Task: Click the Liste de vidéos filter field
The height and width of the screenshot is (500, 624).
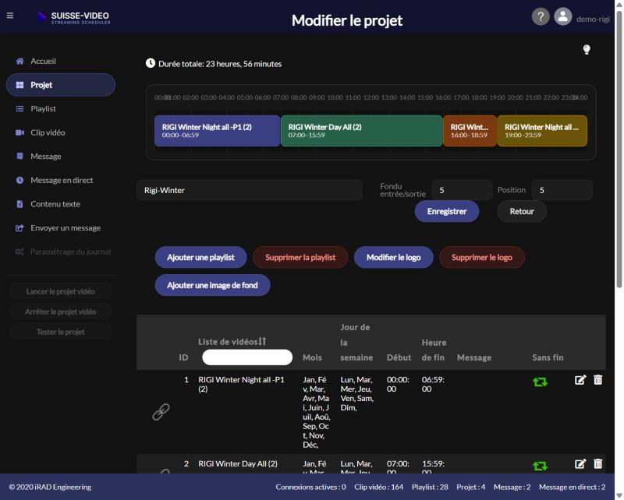Action: (247, 357)
